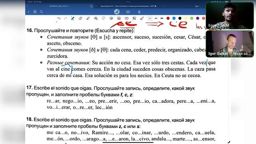Screen dimensions: 256x144
Task: Pick the black pen color
Action: (180, 18)
